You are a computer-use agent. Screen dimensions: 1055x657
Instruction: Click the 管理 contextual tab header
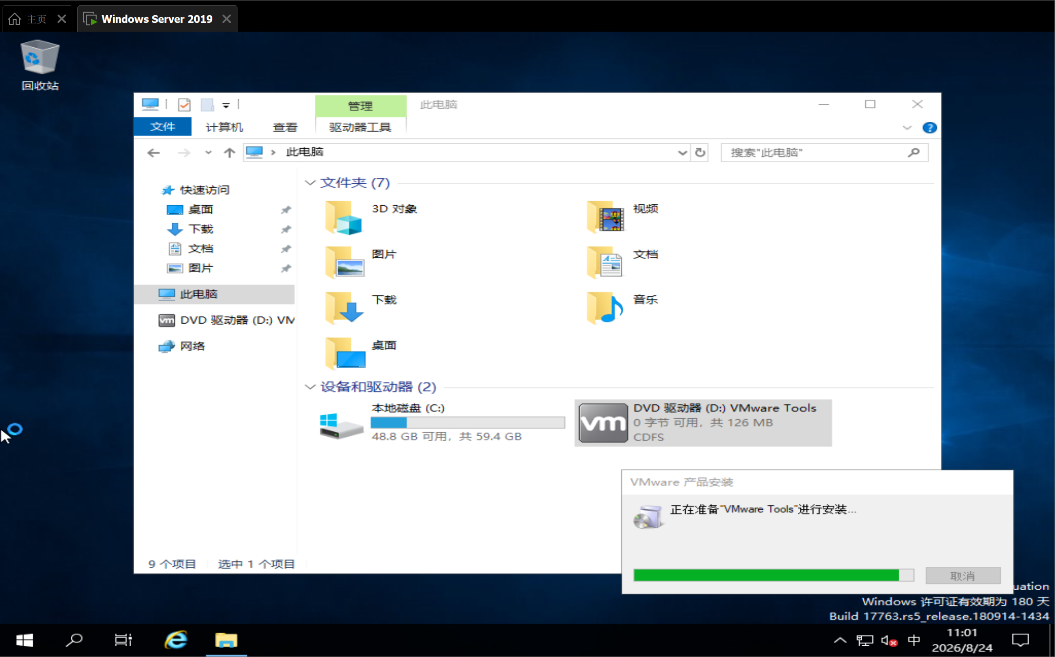point(360,106)
